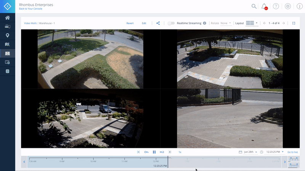Change the 1x playback speed

(180, 152)
